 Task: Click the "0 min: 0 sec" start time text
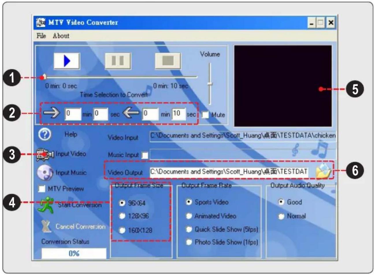click(61, 86)
